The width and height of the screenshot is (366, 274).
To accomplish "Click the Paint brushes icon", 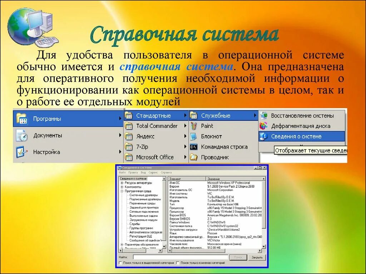I will click(x=194, y=126).
